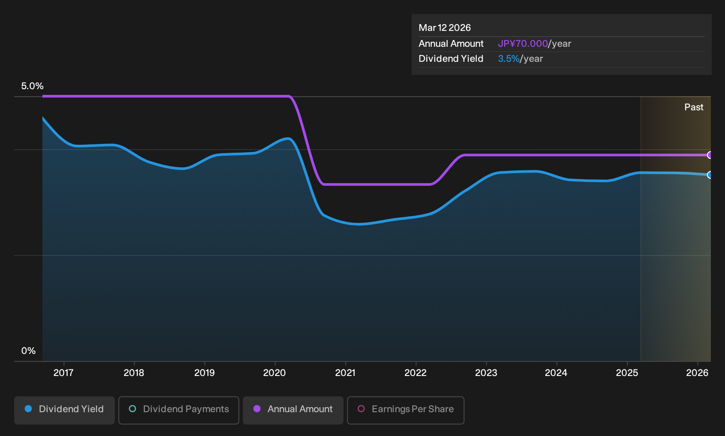Click the blue dot in Dividend Yield legend
The width and height of the screenshot is (725, 436).
[x=28, y=409]
